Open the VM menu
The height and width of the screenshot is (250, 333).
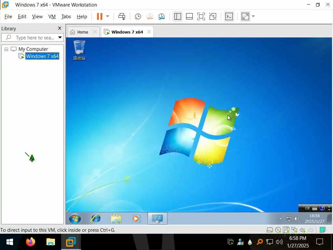(52, 17)
